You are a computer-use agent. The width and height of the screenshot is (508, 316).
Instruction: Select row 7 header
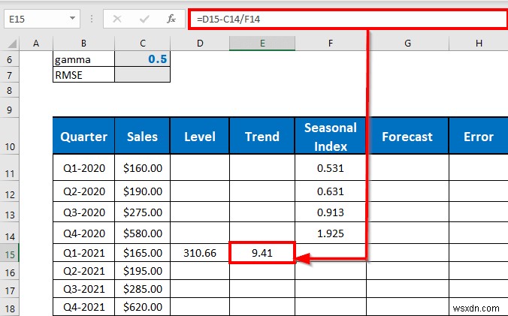(x=10, y=75)
